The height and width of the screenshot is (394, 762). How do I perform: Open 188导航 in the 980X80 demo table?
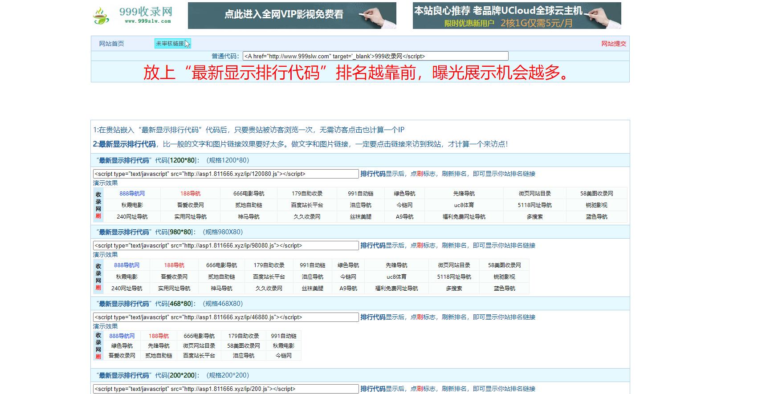174,265
